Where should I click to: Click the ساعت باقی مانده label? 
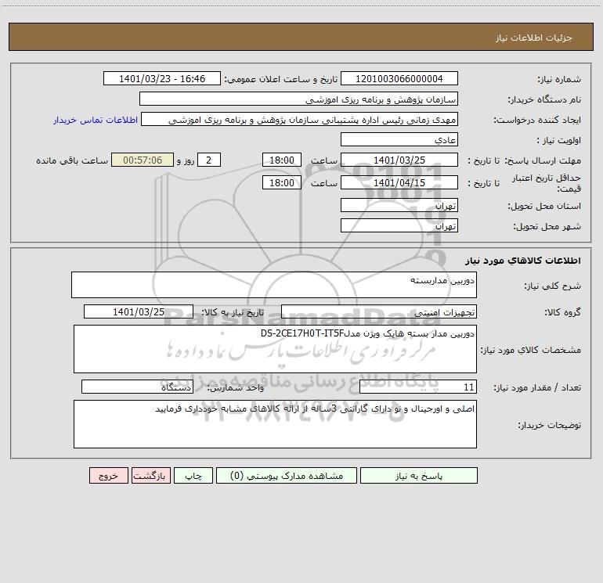72,160
